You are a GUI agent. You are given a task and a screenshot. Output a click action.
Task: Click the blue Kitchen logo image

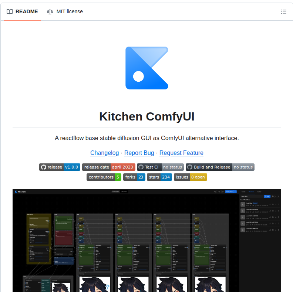[x=147, y=68]
